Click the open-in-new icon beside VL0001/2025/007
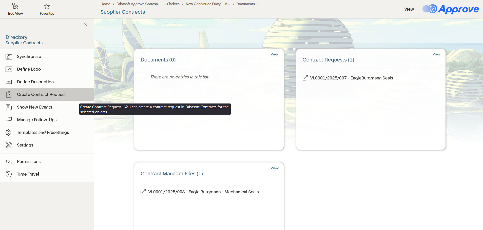Image resolution: width=483 pixels, height=230 pixels. pyautogui.click(x=305, y=78)
